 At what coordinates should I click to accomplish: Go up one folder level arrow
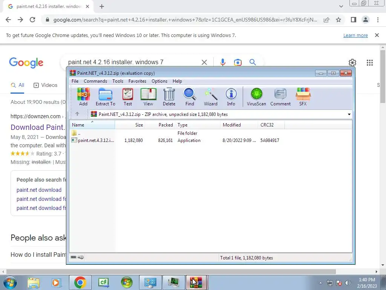[77, 114]
